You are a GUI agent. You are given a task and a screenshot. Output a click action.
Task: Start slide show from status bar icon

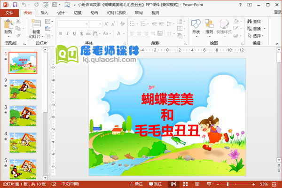[x=209, y=184]
